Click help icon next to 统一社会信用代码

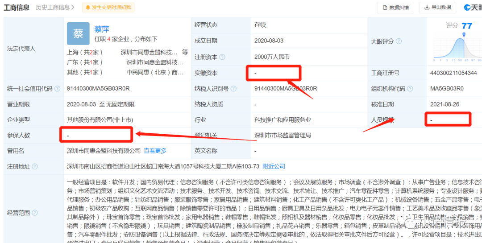click(x=58, y=89)
